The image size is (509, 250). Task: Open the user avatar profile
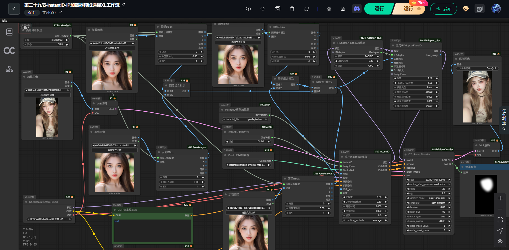(496, 9)
